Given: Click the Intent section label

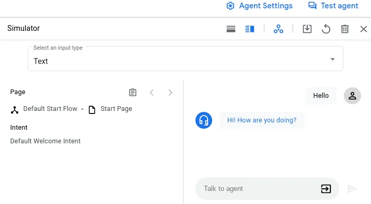Looking at the screenshot, I should (19, 128).
